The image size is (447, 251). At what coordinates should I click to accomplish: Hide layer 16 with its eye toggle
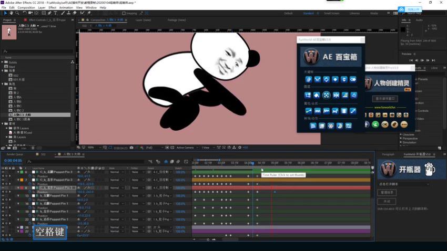pos(3,204)
